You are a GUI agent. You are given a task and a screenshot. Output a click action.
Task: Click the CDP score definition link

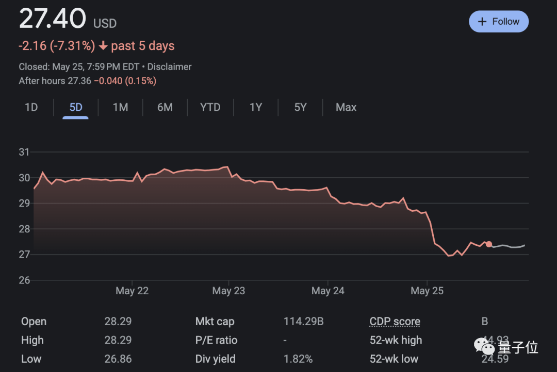point(395,322)
